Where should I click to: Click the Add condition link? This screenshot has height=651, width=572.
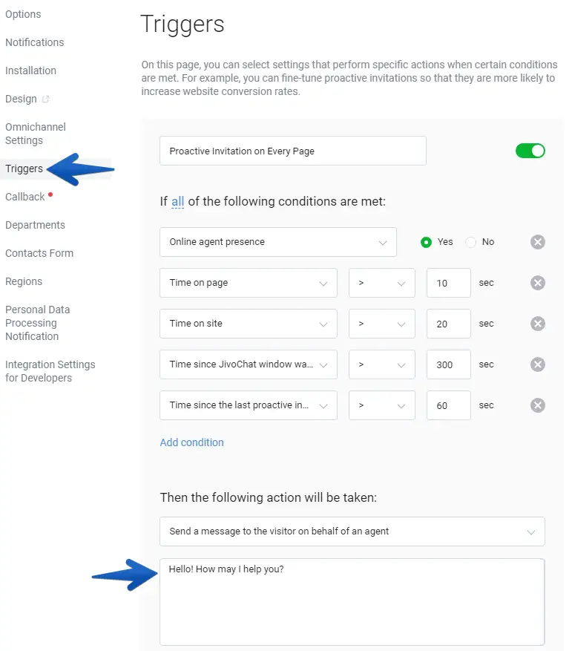191,442
